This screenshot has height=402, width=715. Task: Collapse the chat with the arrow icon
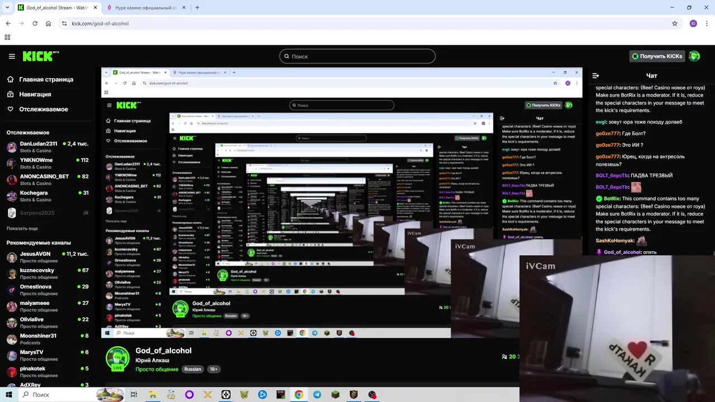click(x=595, y=75)
